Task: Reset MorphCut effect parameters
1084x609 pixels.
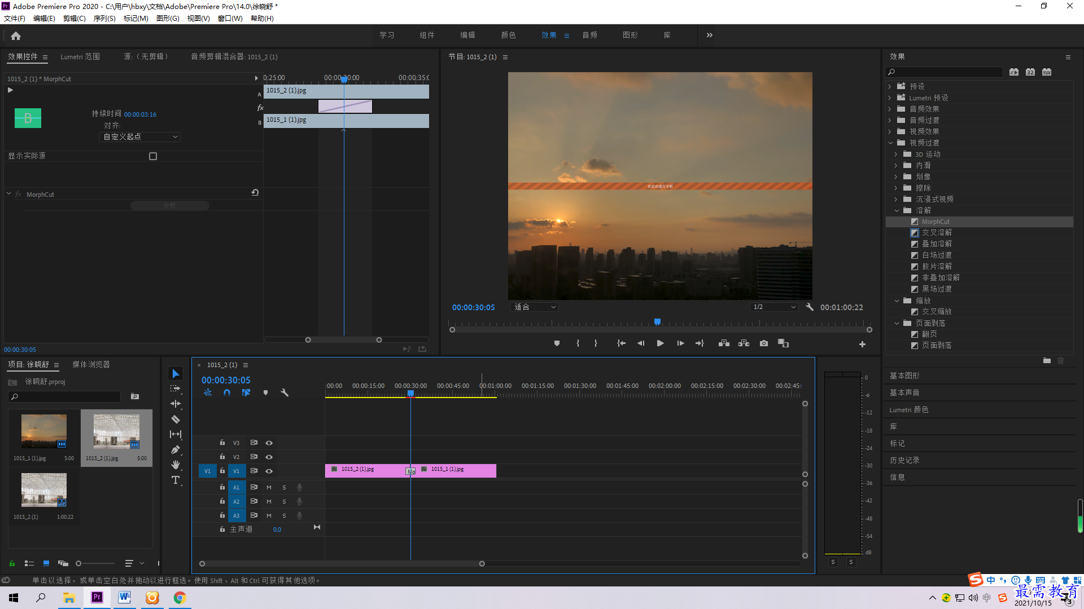Action: 255,193
